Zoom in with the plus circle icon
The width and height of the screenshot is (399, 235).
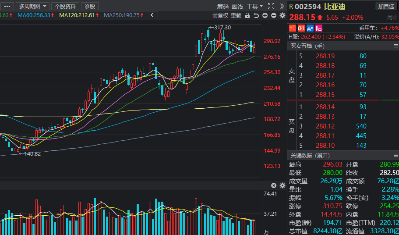click(265, 16)
